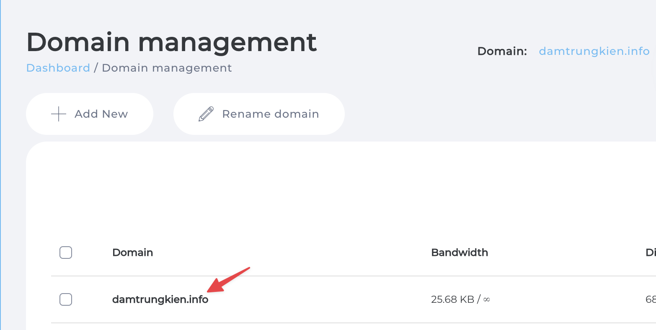Sort the table by Domain column header
This screenshot has height=330, width=656.
click(132, 253)
